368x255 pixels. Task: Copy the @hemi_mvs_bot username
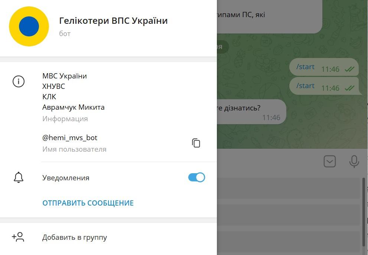[196, 143]
